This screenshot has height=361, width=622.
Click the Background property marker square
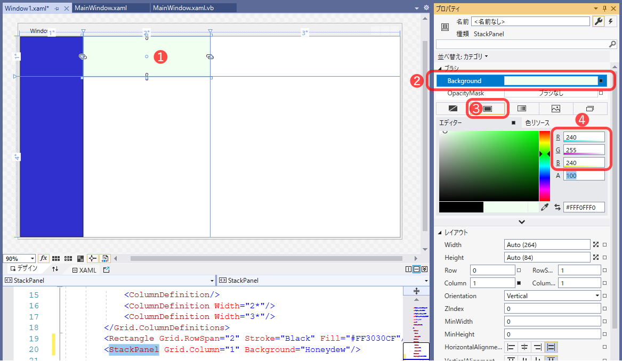coord(601,81)
